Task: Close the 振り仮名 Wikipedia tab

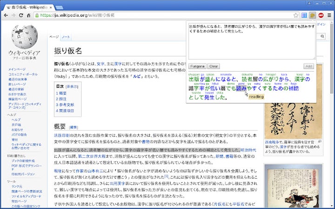Action: pyautogui.click(x=51, y=7)
